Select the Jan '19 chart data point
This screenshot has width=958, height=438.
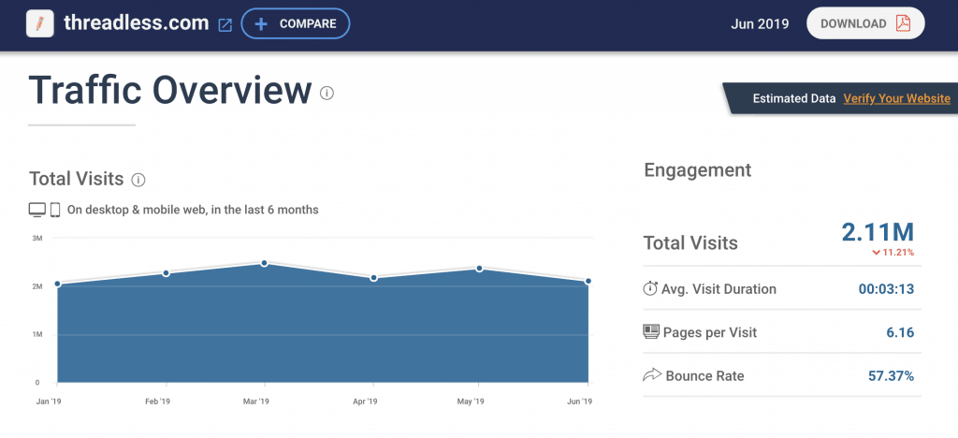point(57,284)
